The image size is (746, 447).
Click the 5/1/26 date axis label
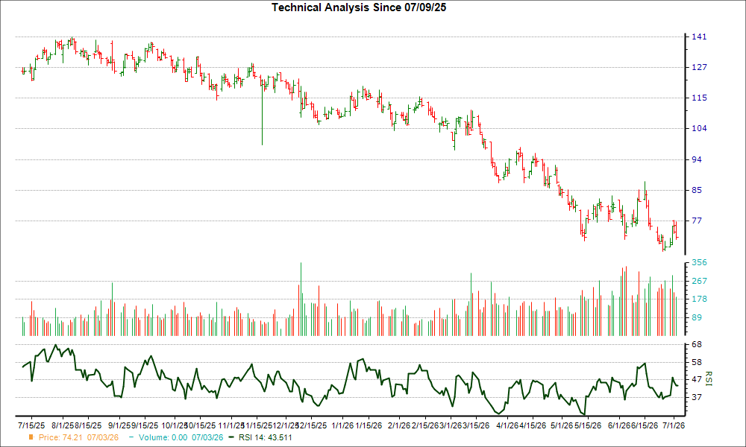(x=562, y=425)
